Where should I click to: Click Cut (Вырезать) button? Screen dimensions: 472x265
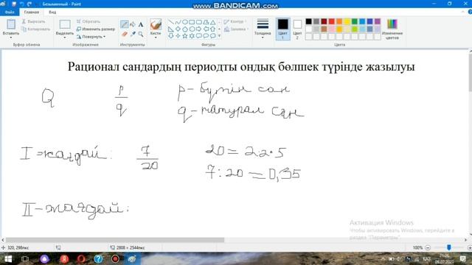click(x=34, y=21)
